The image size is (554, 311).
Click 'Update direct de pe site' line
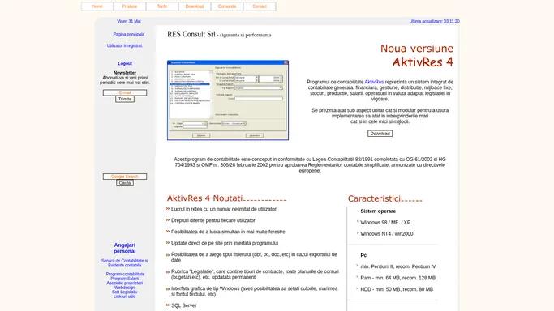[x=225, y=243]
